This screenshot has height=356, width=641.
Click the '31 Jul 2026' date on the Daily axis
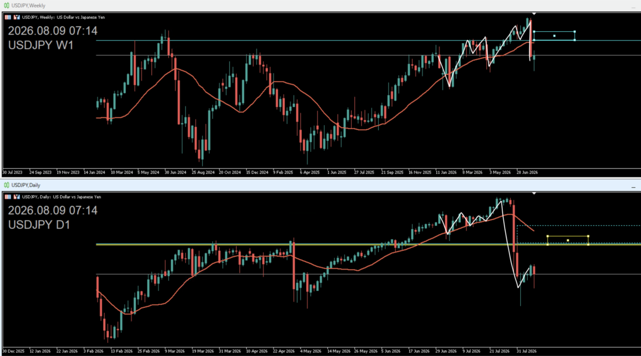click(526, 351)
